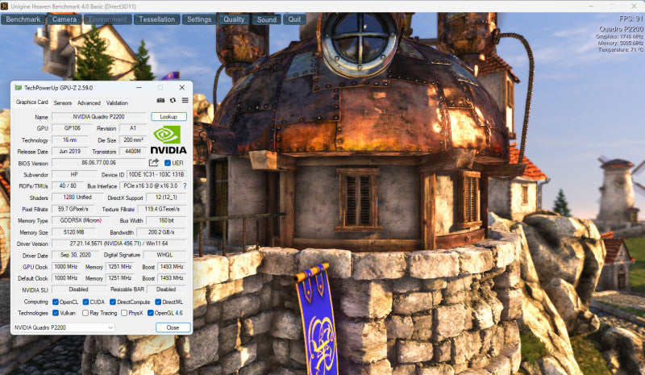Click the GPU field GP106
Image resolution: width=645 pixels, height=375 pixels.
click(73, 128)
